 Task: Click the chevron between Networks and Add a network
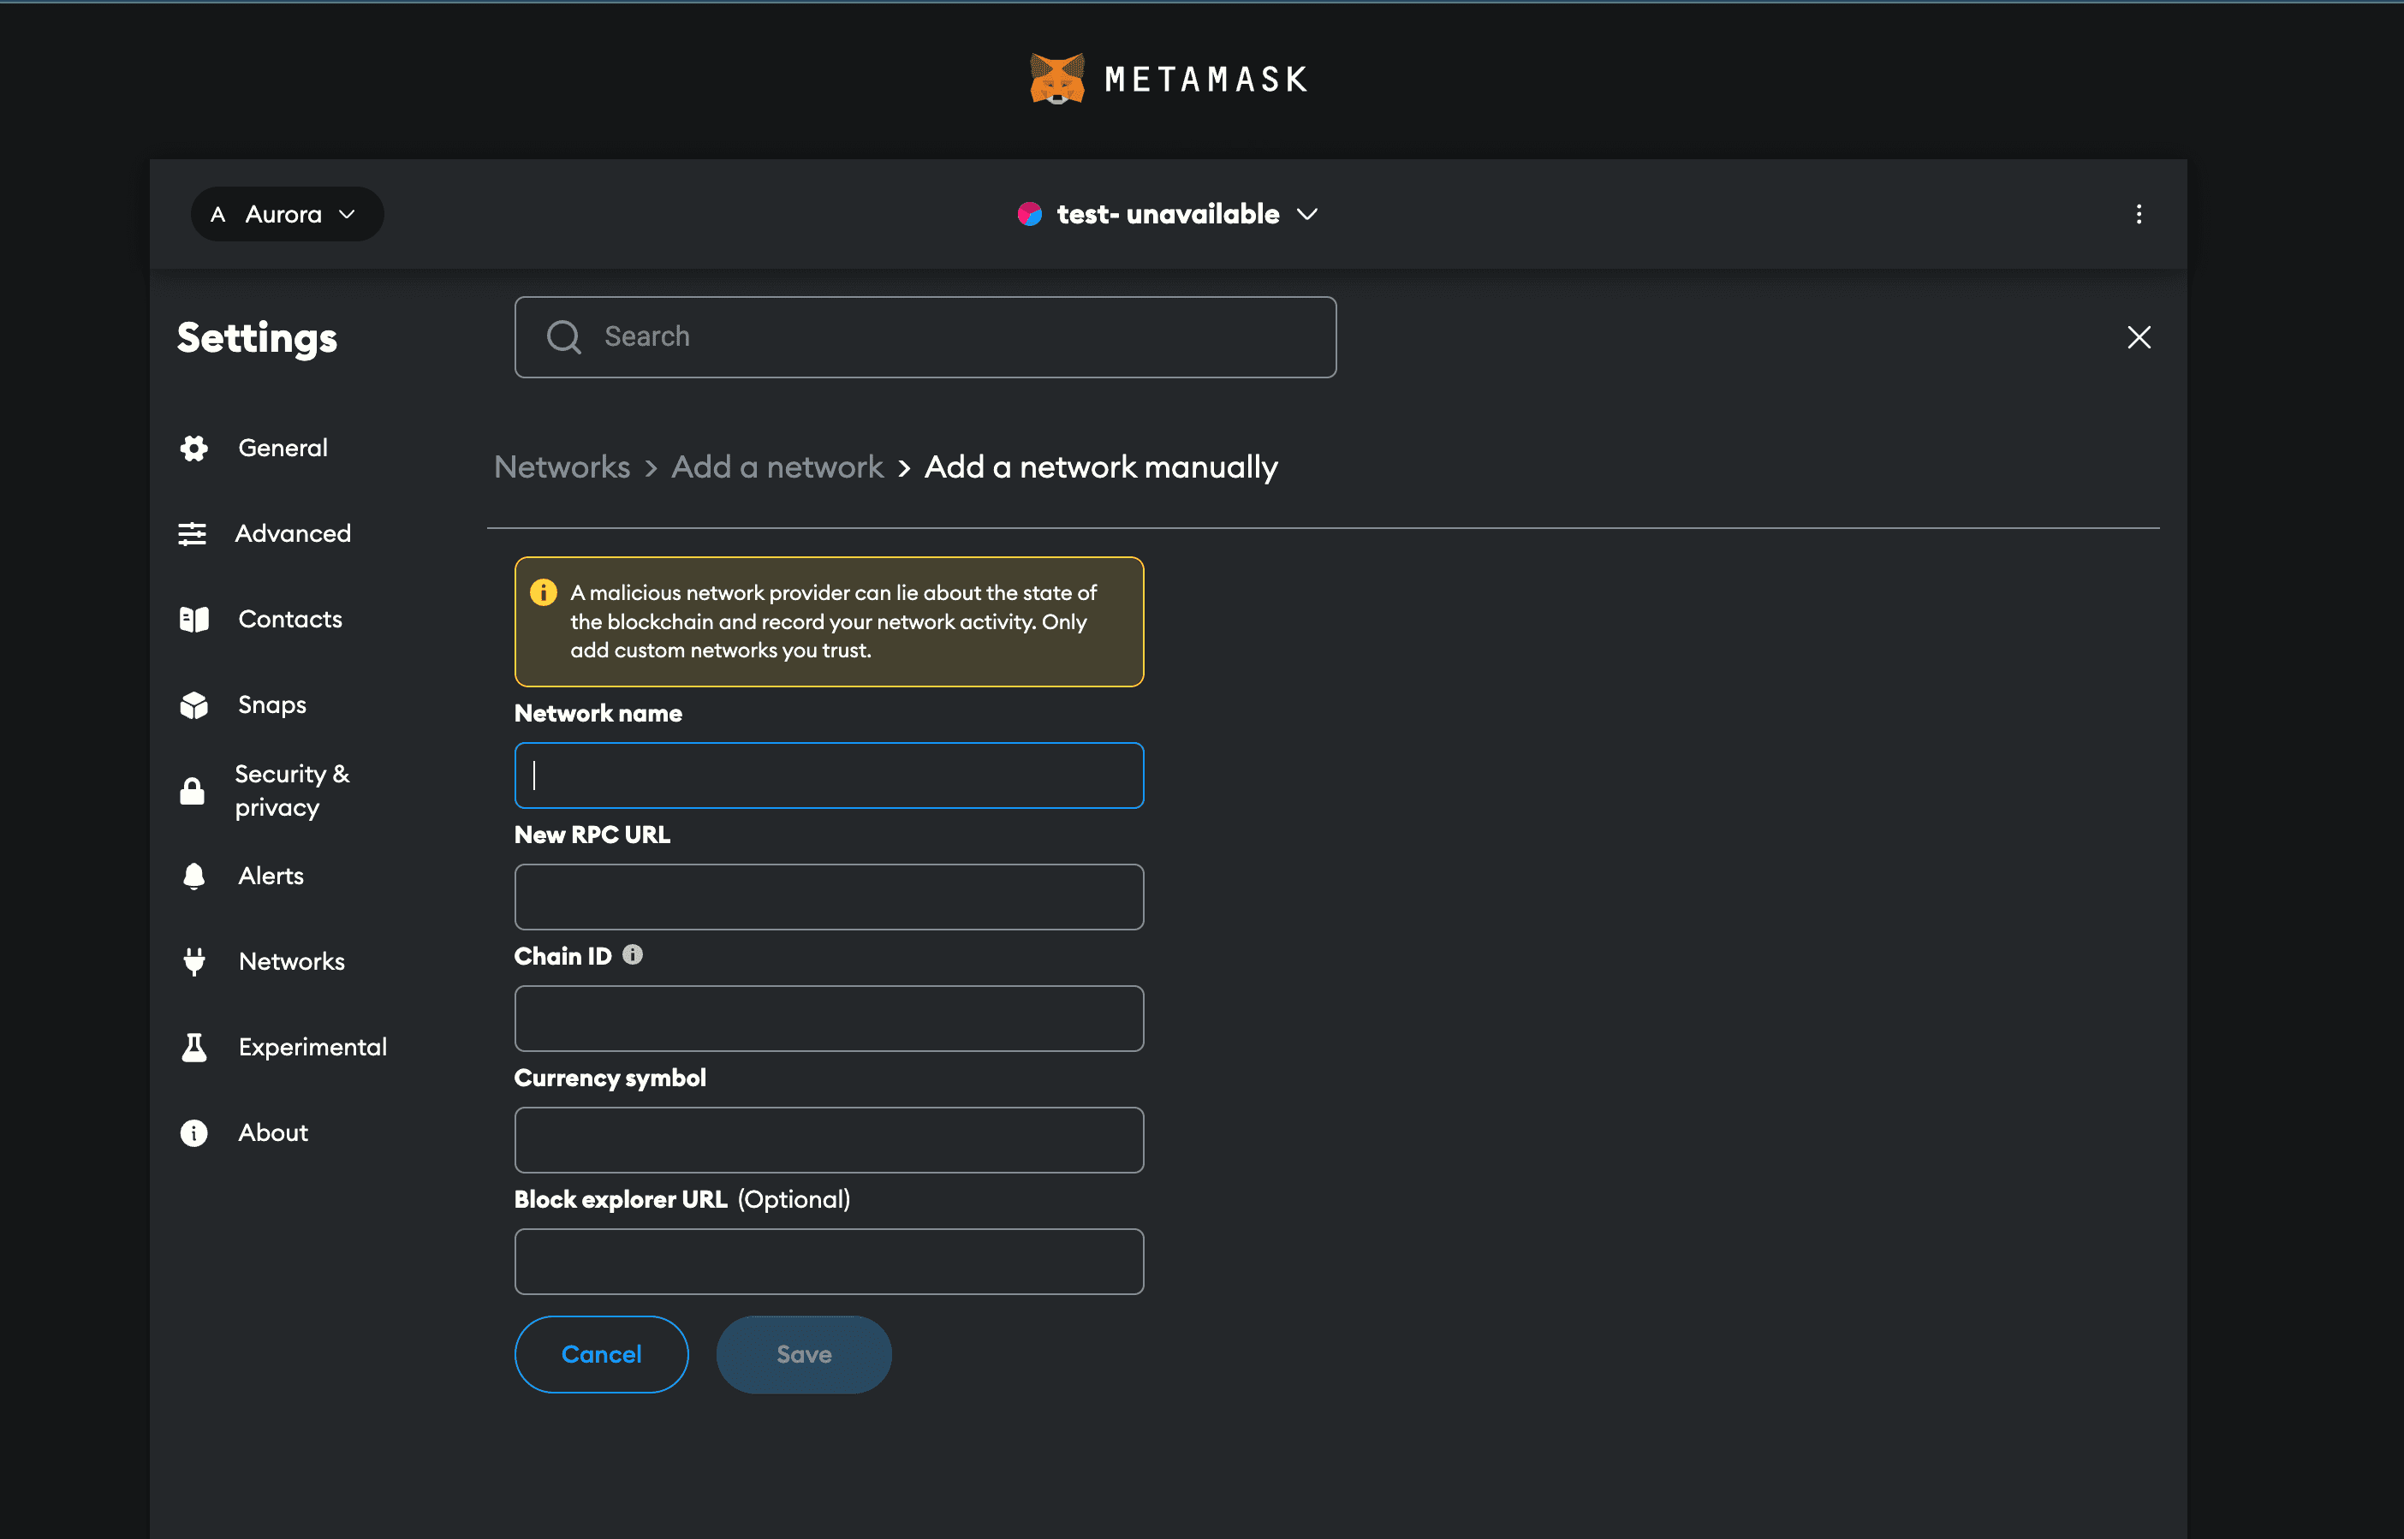[x=651, y=469]
